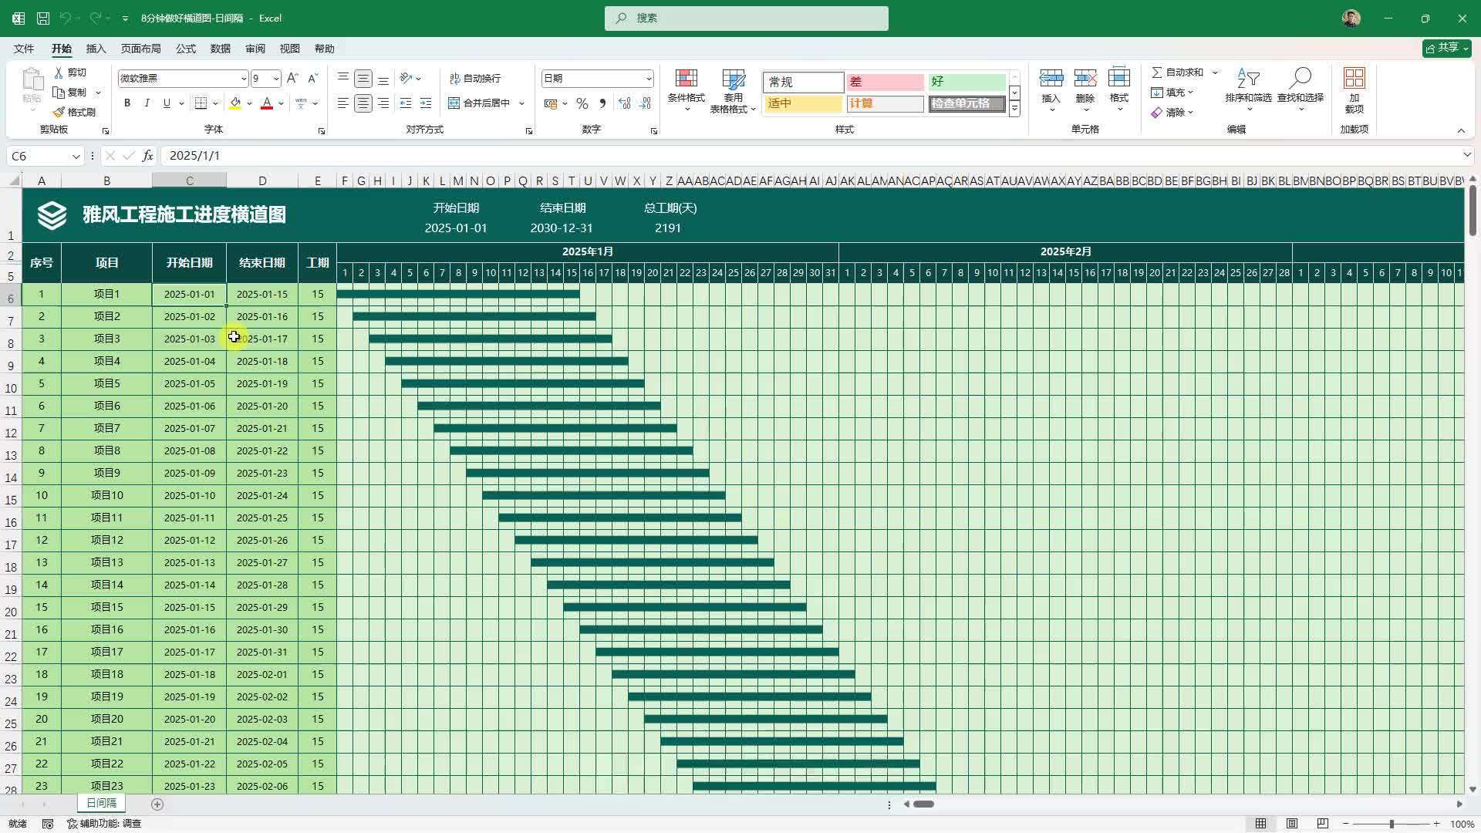Image resolution: width=1481 pixels, height=833 pixels.
Task: Apply fill color bucket icon
Action: [x=235, y=103]
